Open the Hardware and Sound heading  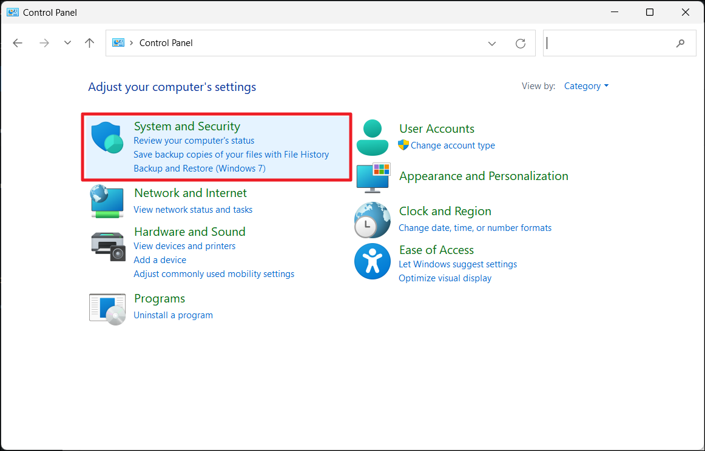click(190, 232)
